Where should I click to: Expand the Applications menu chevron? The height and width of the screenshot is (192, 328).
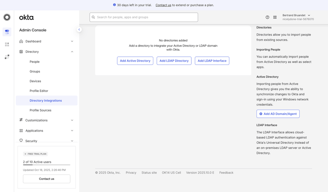click(72, 130)
